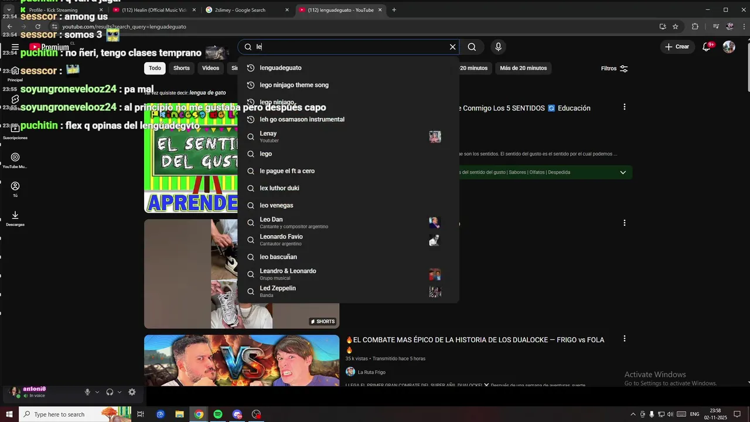The width and height of the screenshot is (750, 422).
Task: Select suggestion 'Lenay' Youtuber
Action: click(348, 137)
